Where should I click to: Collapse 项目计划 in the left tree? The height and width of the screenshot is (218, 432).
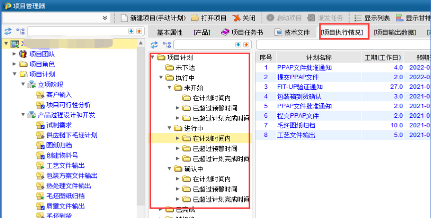15,74
